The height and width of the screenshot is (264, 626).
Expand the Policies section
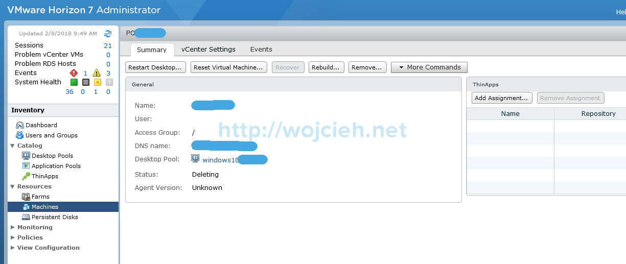[13, 237]
